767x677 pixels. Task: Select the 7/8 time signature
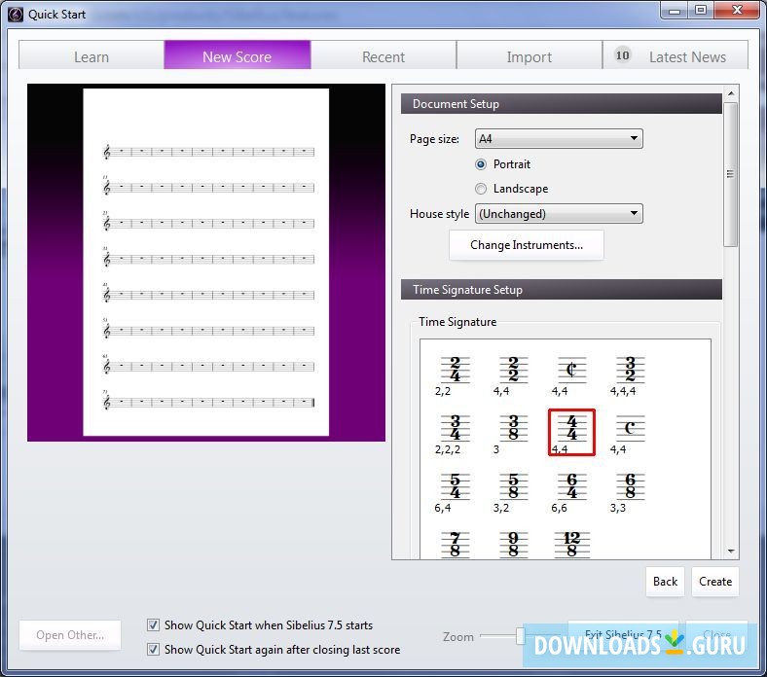coord(455,545)
